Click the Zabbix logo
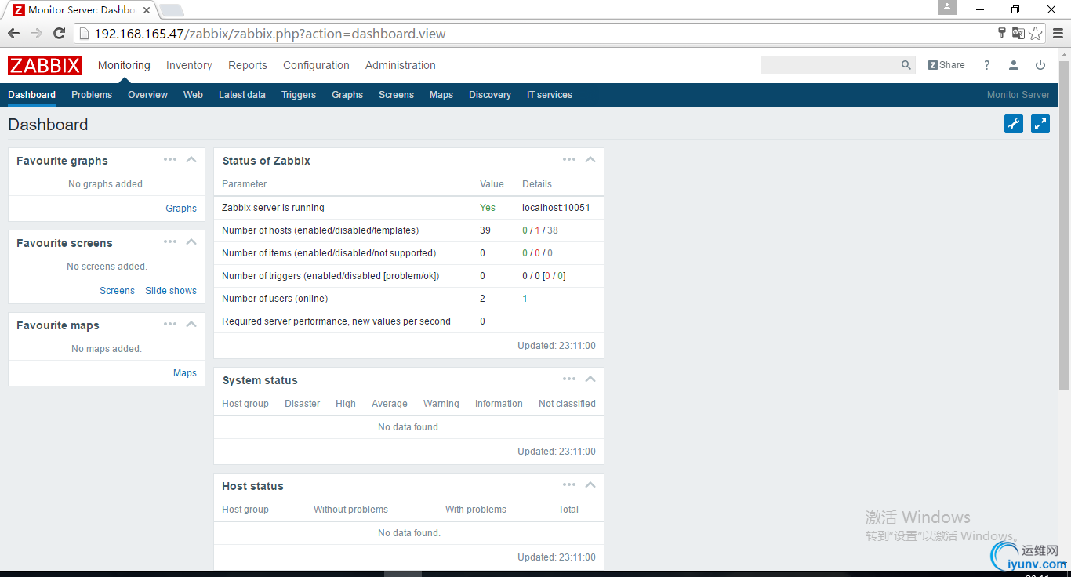This screenshot has width=1071, height=577. [x=45, y=65]
